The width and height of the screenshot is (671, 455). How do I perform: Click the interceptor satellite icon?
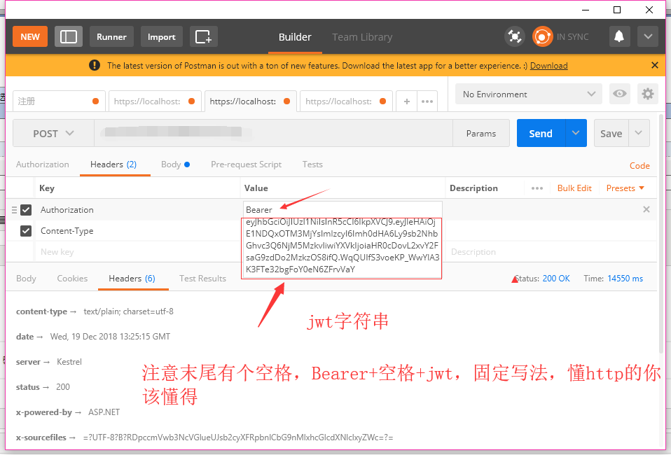[x=514, y=37]
